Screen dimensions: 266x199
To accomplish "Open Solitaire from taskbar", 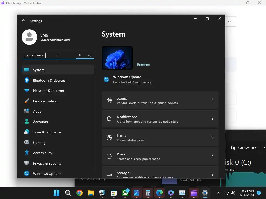I will pyautogui.click(x=102, y=193).
